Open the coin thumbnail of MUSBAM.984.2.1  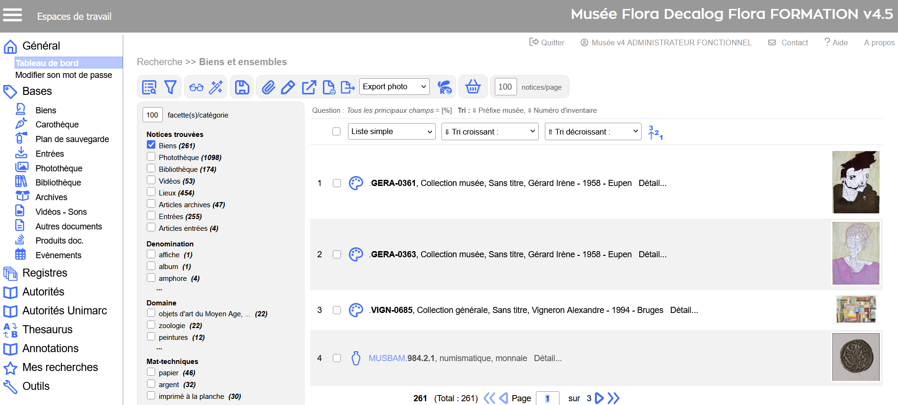(x=856, y=357)
